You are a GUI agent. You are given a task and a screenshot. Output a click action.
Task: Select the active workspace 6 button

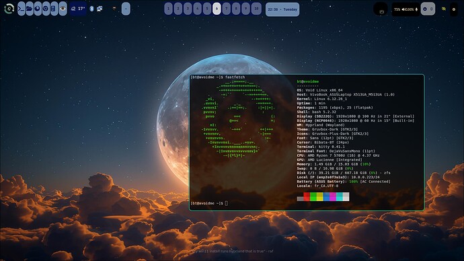pos(217,9)
